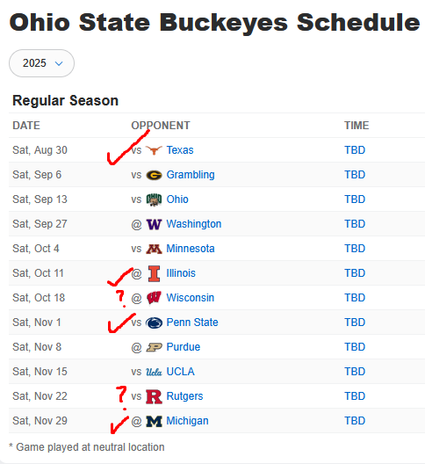Click the Washington Huskies W logo

[154, 224]
